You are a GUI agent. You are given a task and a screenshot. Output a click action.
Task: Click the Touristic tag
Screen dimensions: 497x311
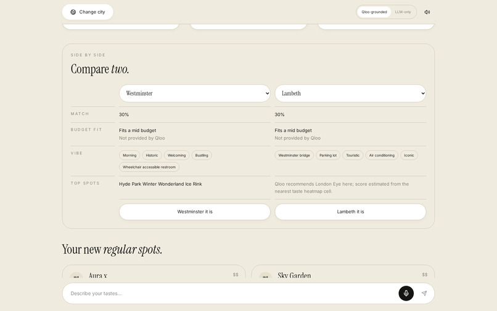tap(353, 155)
